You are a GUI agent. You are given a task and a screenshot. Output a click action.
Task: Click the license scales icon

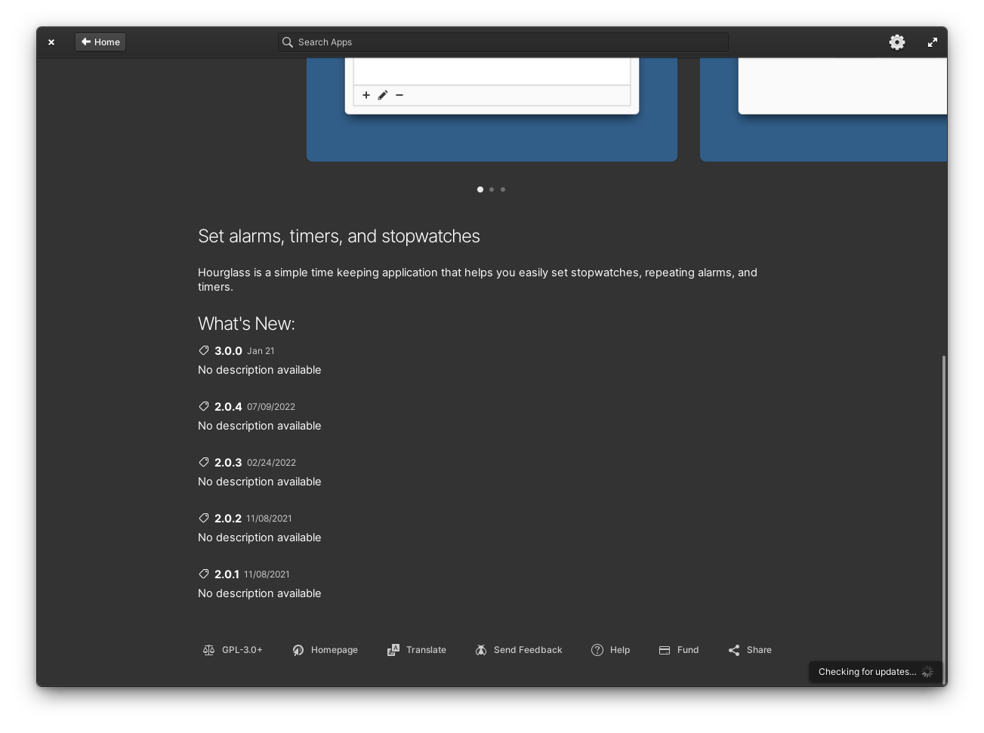pos(209,650)
